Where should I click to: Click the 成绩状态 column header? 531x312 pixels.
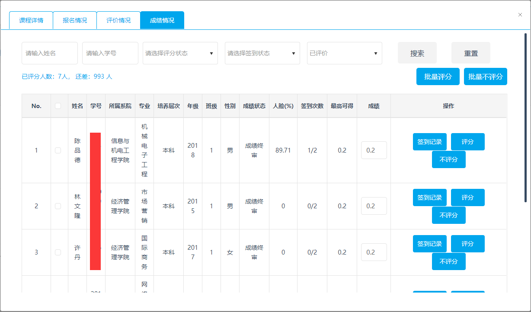tap(254, 106)
